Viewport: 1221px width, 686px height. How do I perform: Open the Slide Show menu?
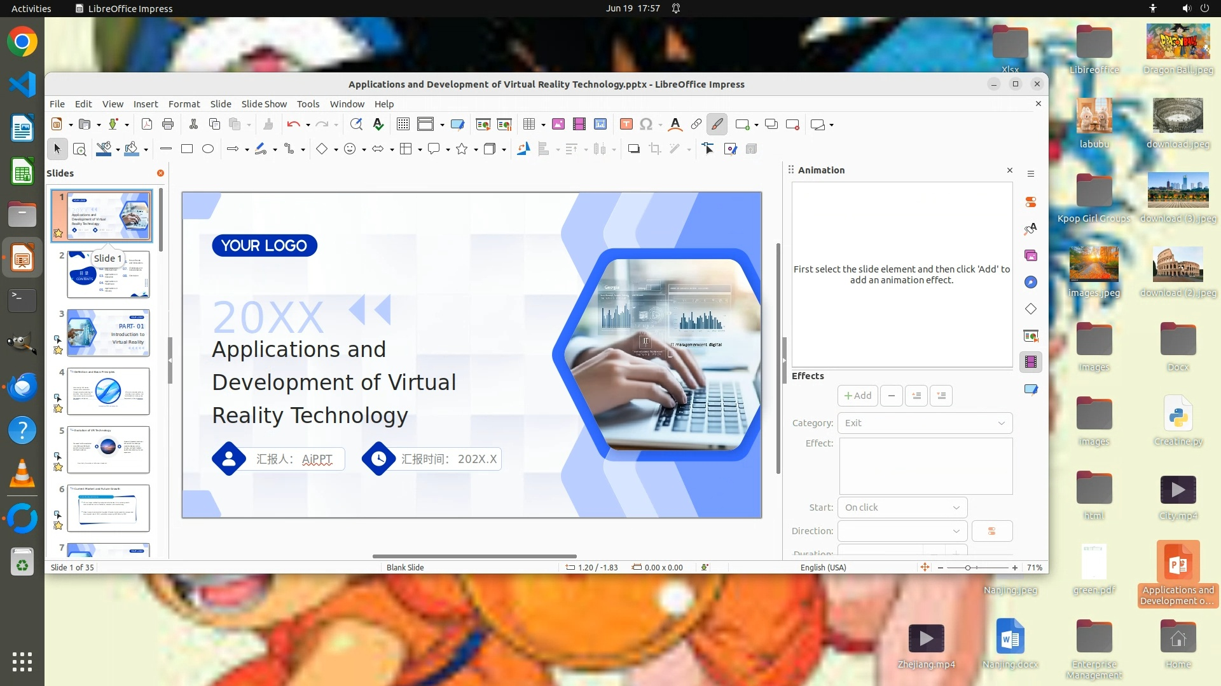tap(264, 104)
